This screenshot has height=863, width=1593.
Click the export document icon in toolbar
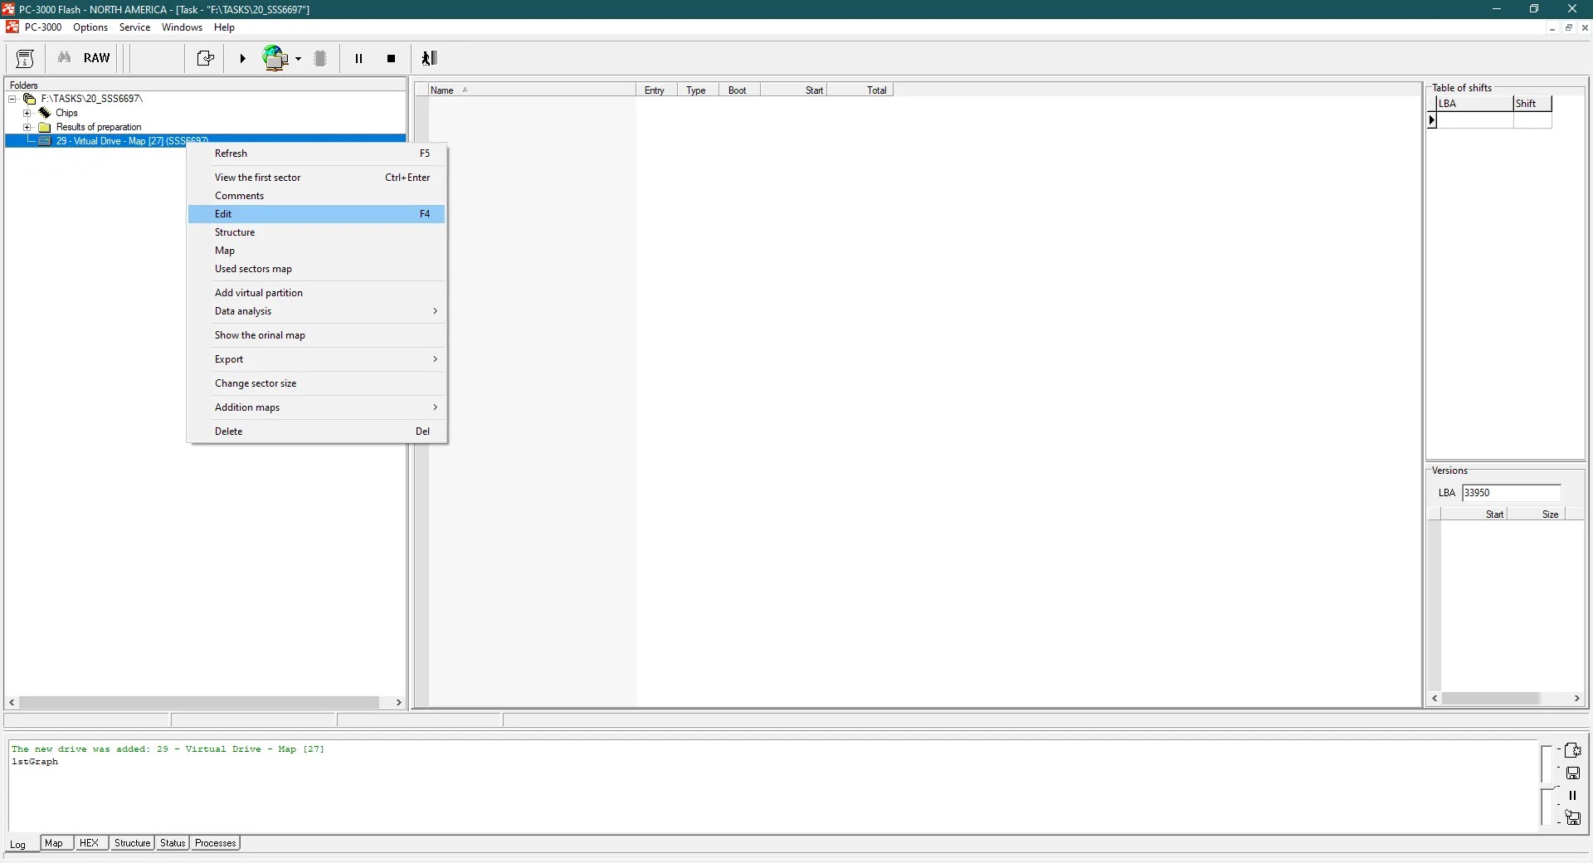click(x=205, y=59)
